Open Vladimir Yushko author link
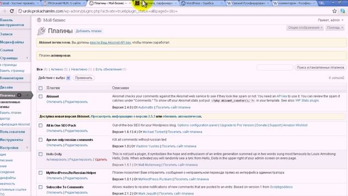This screenshot has width=348, height=196. (147, 146)
